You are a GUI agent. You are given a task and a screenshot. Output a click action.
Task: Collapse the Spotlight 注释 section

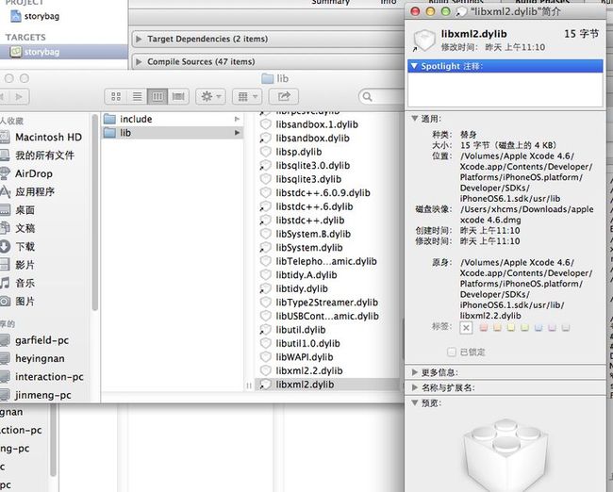pyautogui.click(x=414, y=66)
